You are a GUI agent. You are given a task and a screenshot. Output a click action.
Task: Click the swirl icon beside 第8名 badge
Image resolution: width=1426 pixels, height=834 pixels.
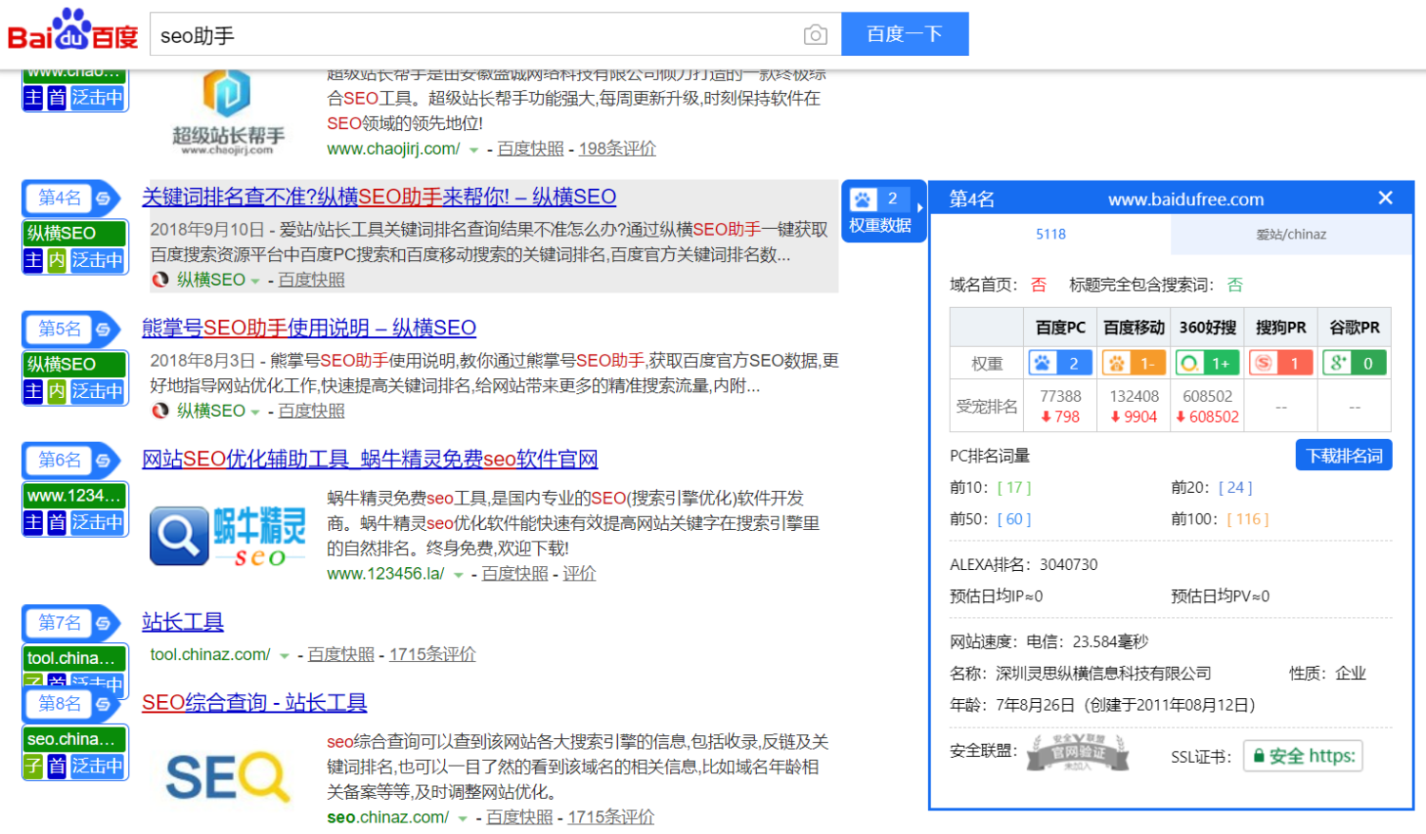pyautogui.click(x=104, y=703)
